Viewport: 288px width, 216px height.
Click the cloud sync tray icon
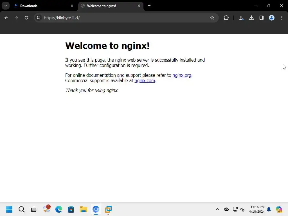point(226,209)
